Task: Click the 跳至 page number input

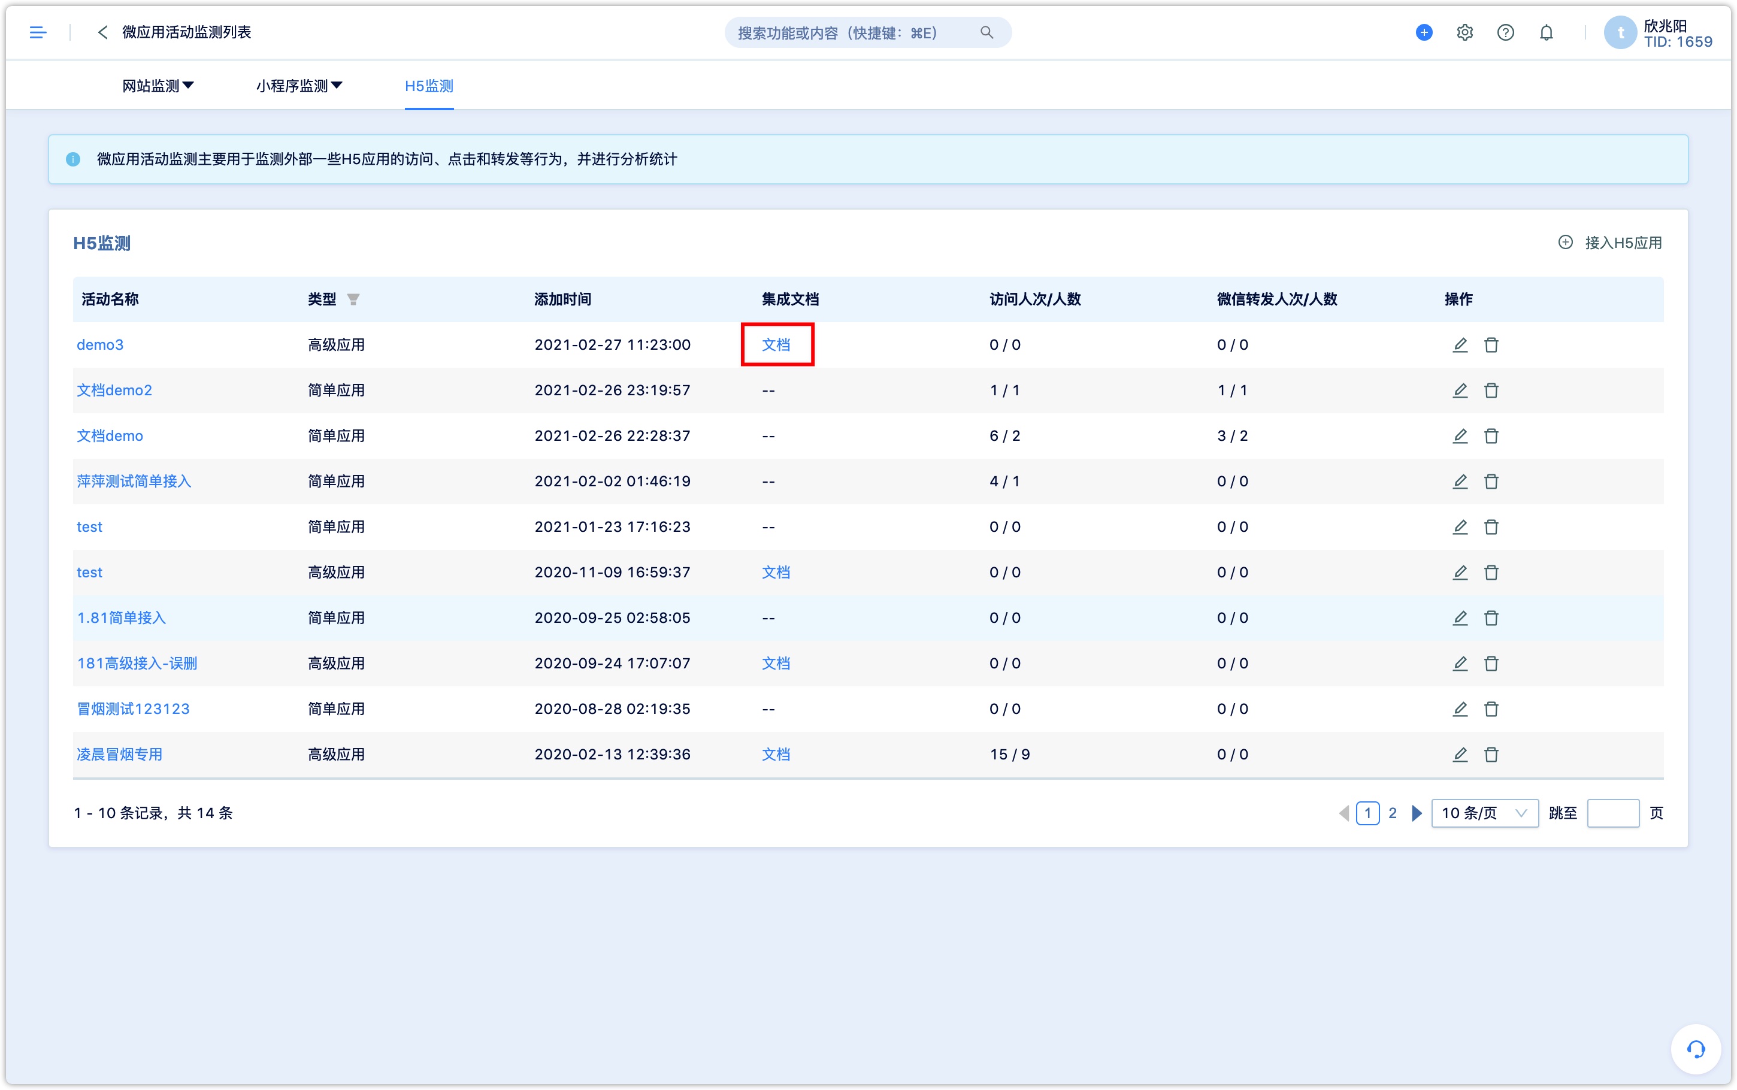Action: [1613, 813]
